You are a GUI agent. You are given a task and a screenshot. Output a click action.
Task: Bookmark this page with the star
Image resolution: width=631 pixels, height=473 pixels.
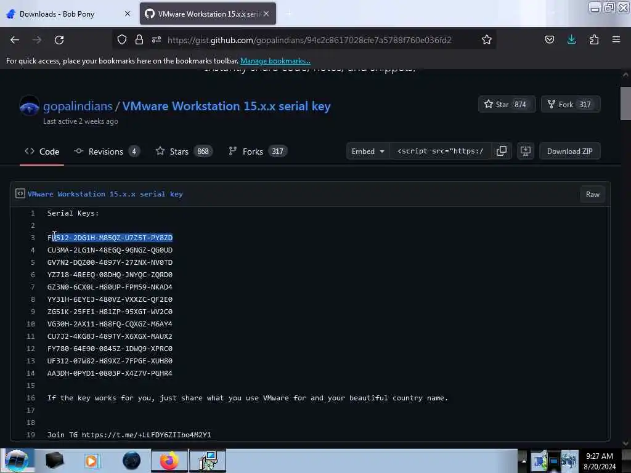487,39
